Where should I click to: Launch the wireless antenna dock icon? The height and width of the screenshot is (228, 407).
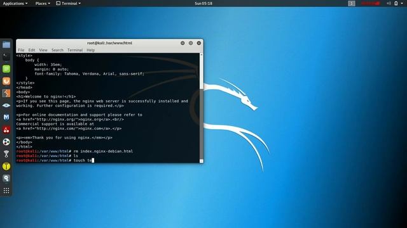point(6,154)
